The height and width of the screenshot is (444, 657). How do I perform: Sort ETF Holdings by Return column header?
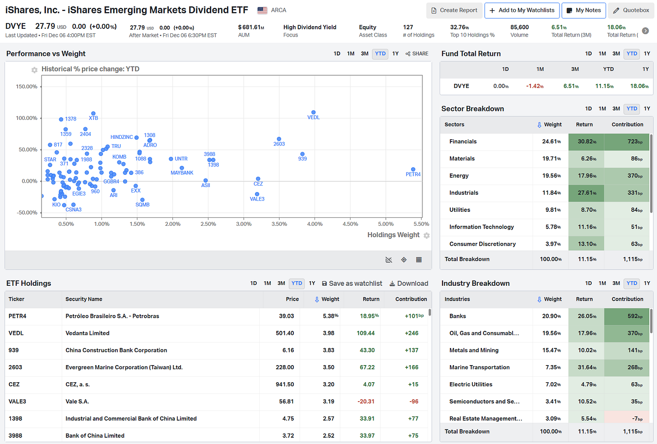click(371, 299)
